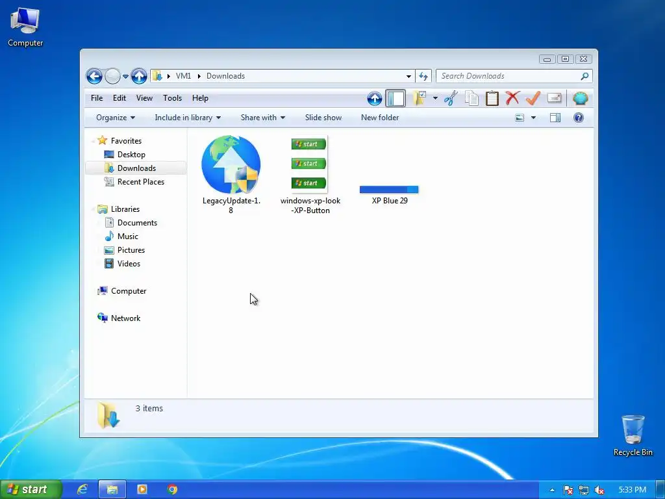Toggle the preview pane button
The width and height of the screenshot is (665, 499).
555,118
